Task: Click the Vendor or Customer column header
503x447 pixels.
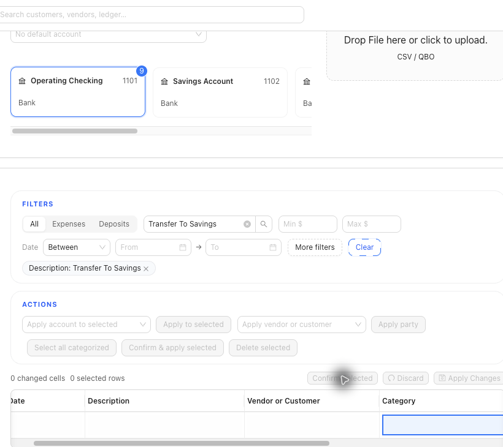Action: tap(312, 401)
